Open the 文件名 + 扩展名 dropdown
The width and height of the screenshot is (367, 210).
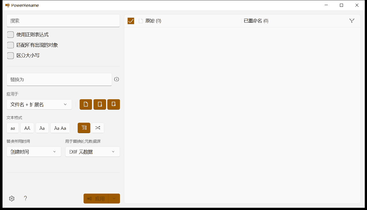pyautogui.click(x=39, y=104)
